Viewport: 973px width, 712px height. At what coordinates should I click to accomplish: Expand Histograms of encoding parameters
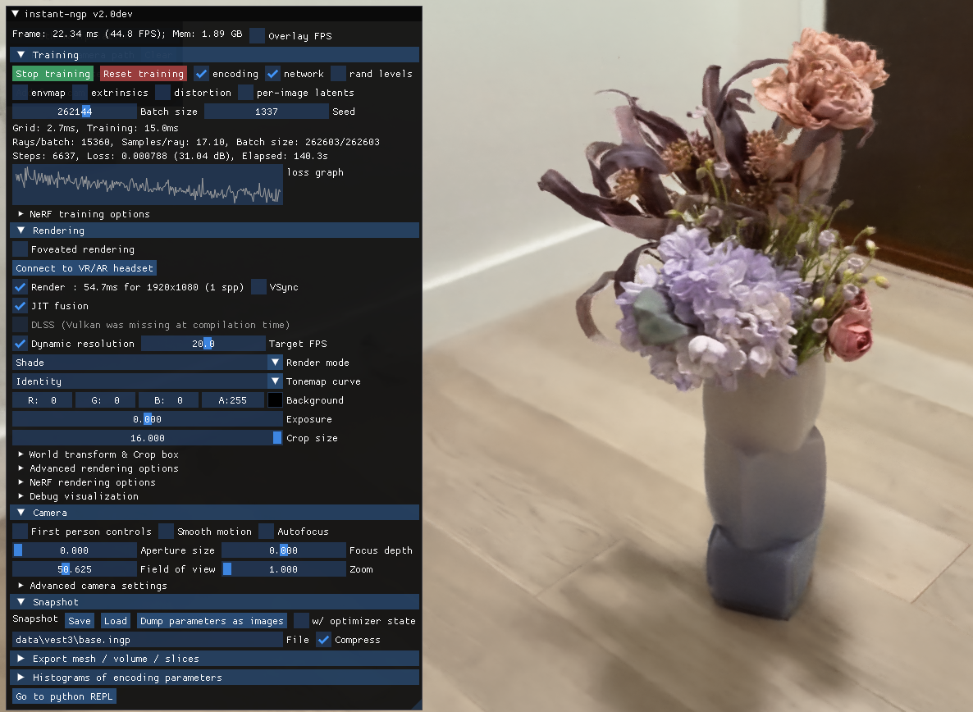(215, 678)
